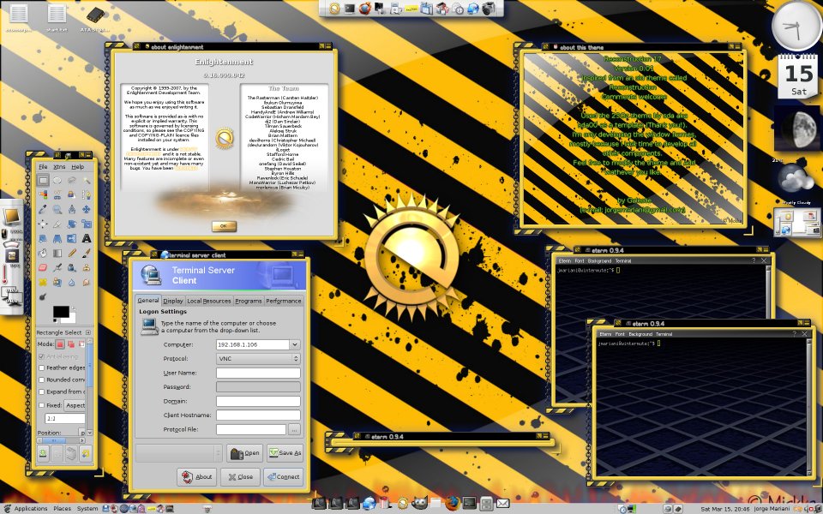Set selection Mode to subtract (third mode icon)

[81, 344]
